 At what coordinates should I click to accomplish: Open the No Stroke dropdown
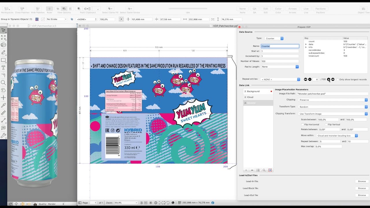tap(57, 19)
